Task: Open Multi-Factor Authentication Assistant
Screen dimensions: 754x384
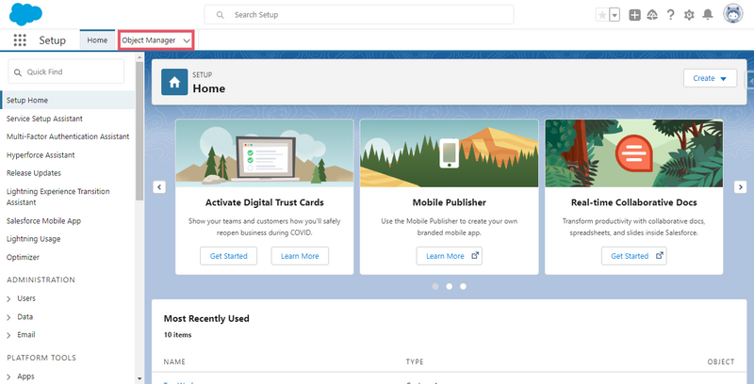Action: pyautogui.click(x=68, y=136)
